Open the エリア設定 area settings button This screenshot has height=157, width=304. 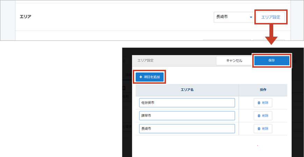(x=271, y=17)
